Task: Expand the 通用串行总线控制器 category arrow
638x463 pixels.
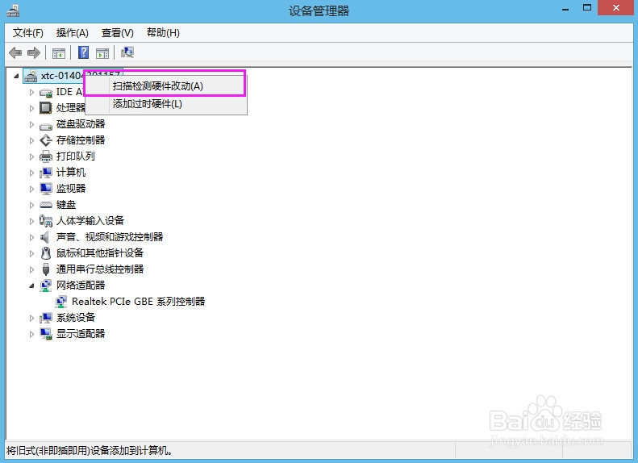Action: click(x=31, y=269)
